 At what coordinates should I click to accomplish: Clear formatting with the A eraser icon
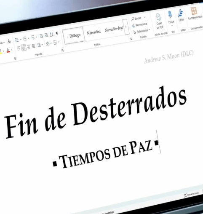[x=9, y=41]
